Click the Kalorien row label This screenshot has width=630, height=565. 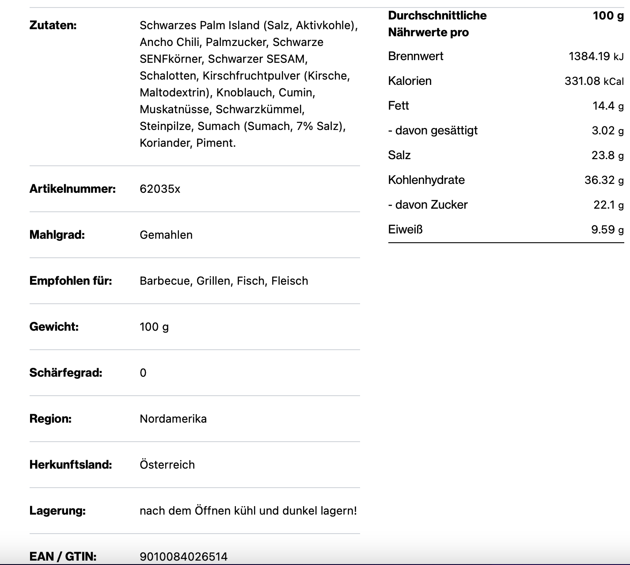pyautogui.click(x=410, y=81)
